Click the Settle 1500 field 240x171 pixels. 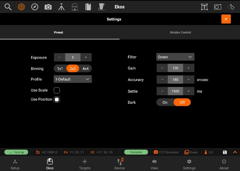[175, 91]
